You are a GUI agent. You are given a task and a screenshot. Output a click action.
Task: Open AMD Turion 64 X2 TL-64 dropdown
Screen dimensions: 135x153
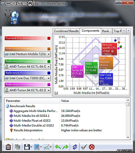coord(27,67)
